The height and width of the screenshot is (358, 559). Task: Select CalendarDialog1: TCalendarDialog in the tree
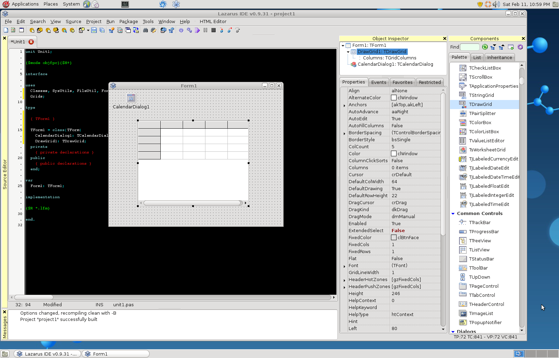(395, 64)
